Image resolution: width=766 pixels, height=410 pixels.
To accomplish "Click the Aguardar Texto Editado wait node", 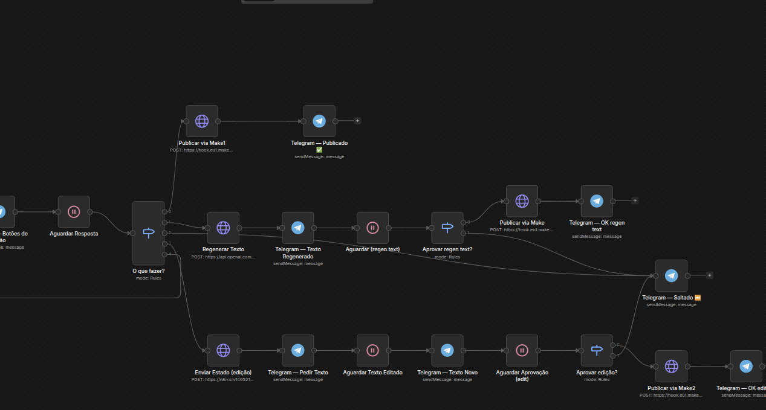I will 372,350.
